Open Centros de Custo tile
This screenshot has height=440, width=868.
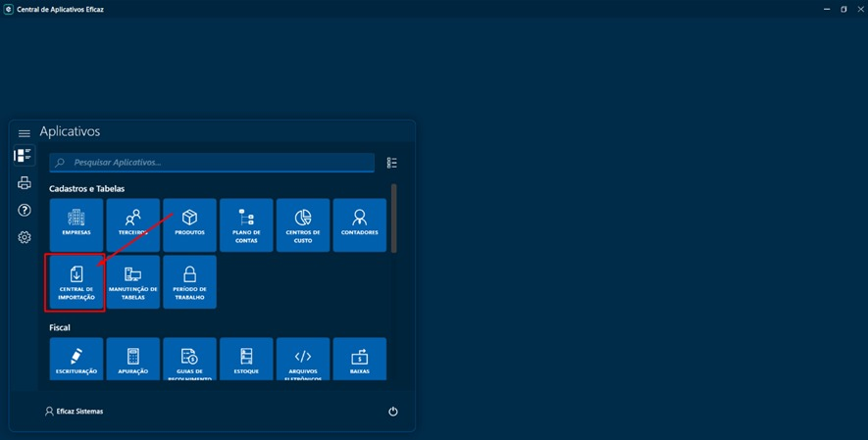point(303,224)
